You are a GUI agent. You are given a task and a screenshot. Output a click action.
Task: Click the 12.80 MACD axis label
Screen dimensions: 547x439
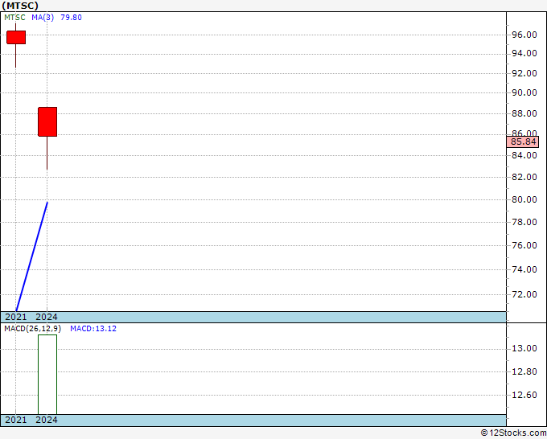pyautogui.click(x=524, y=371)
